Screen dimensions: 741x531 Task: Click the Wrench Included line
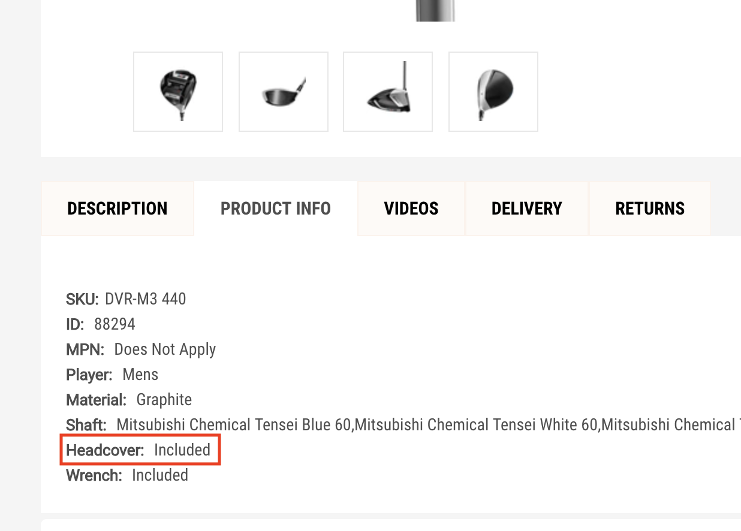[x=127, y=475]
